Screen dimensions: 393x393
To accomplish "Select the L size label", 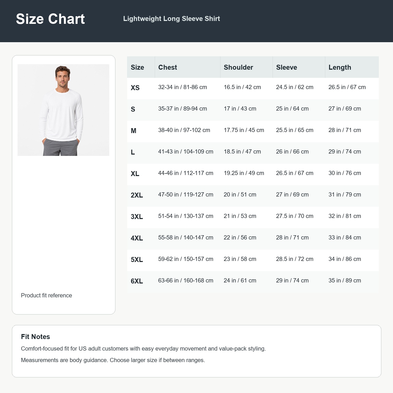I will click(133, 152).
